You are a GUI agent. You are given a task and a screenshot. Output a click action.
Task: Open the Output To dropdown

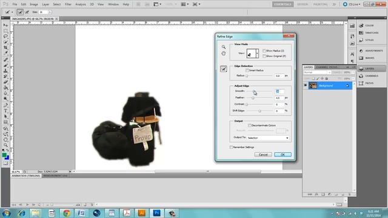(268, 137)
